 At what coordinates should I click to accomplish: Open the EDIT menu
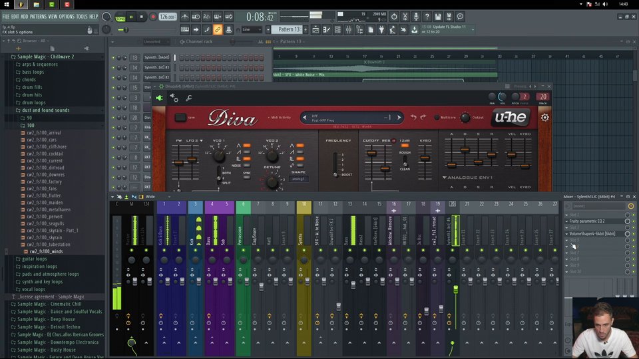15,17
